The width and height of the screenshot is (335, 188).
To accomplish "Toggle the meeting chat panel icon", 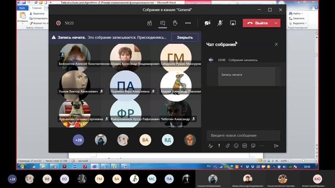I will pos(163,23).
